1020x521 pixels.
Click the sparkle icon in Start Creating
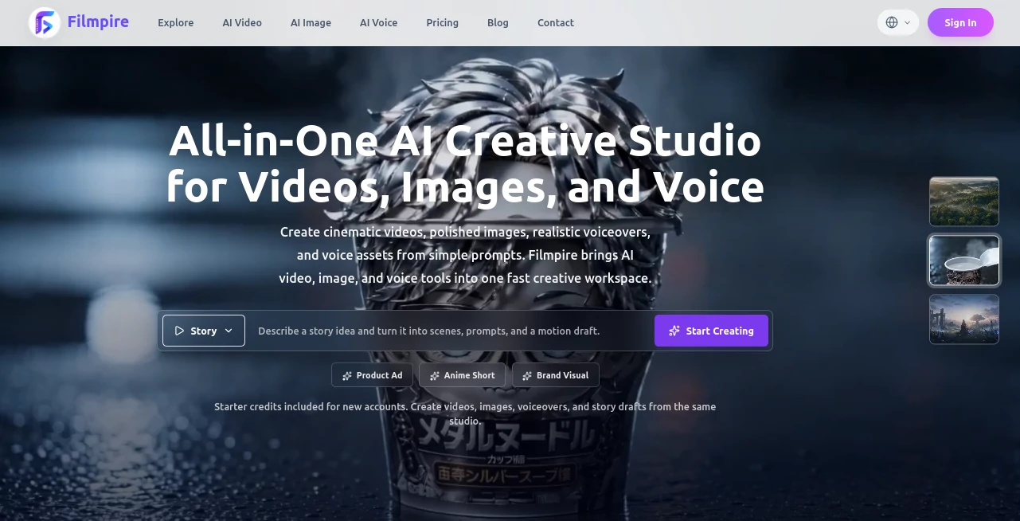pos(674,331)
